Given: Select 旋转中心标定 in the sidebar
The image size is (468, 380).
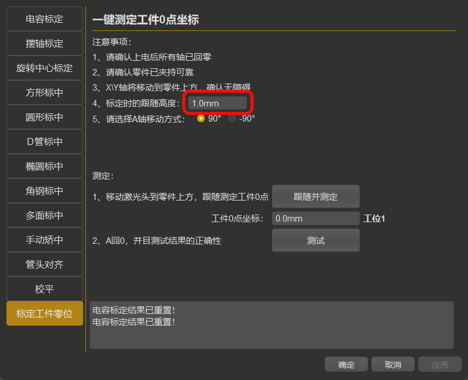Looking at the screenshot, I should pyautogui.click(x=44, y=68).
